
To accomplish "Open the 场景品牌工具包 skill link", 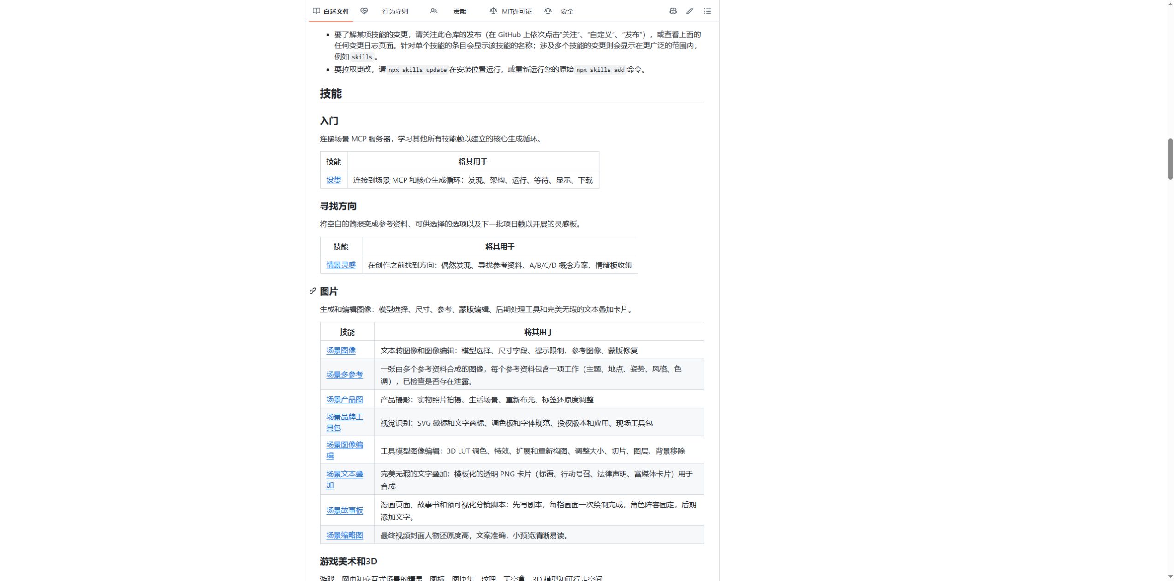I will [345, 422].
